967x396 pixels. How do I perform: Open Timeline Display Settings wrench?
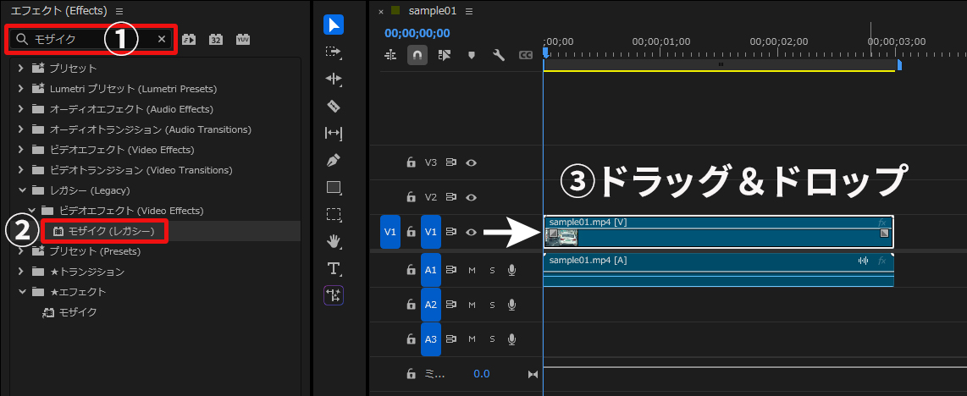pyautogui.click(x=499, y=55)
